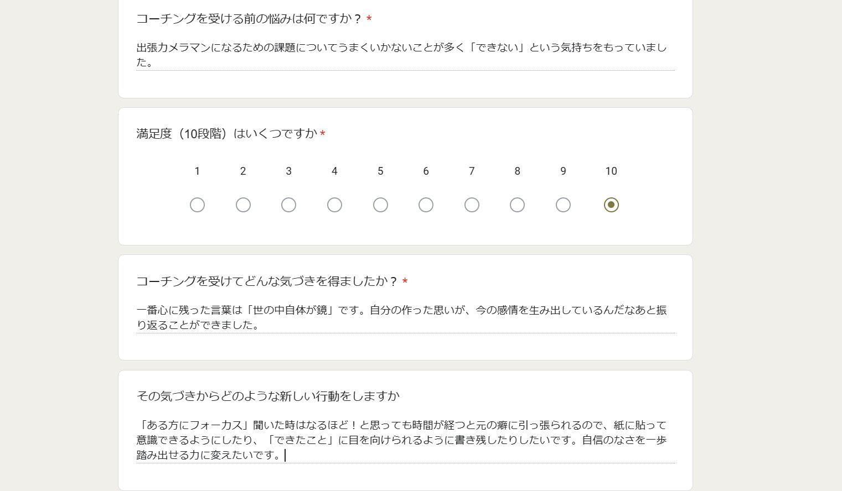Pick rating 9 on the satisfaction scale

pyautogui.click(x=563, y=205)
